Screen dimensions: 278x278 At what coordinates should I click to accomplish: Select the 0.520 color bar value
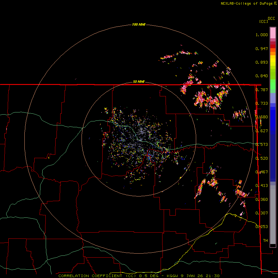262,158
